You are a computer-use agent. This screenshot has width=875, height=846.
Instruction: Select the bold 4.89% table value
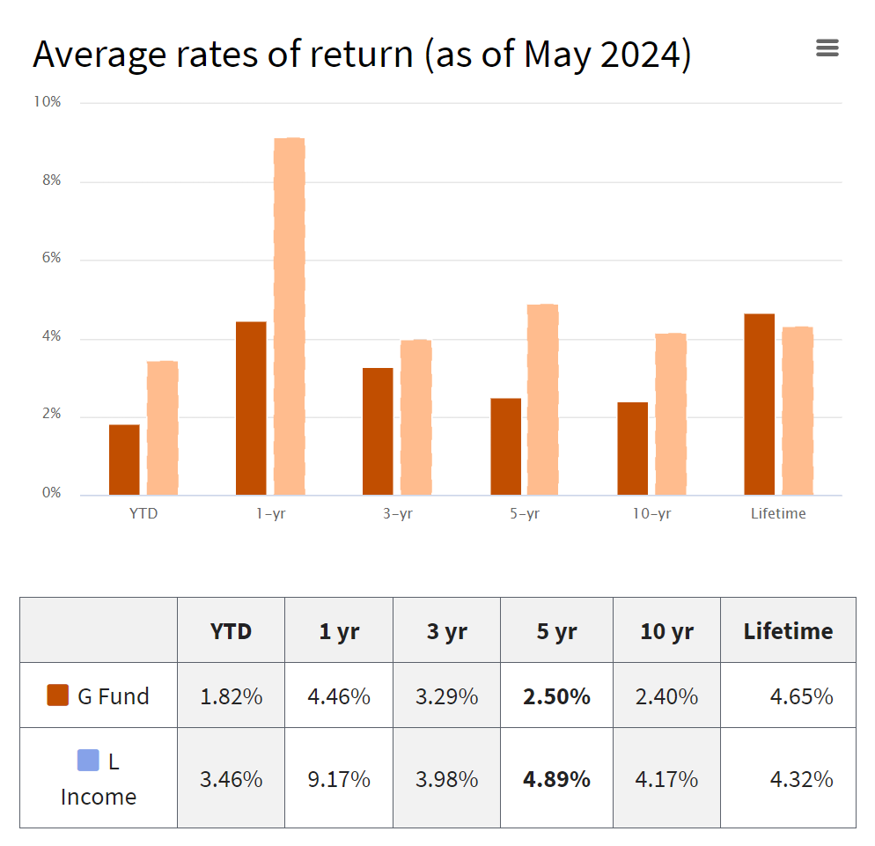click(556, 779)
